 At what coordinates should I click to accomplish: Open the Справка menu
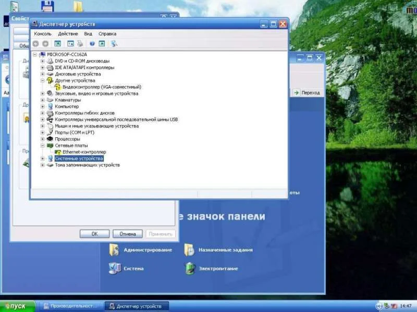(x=107, y=34)
